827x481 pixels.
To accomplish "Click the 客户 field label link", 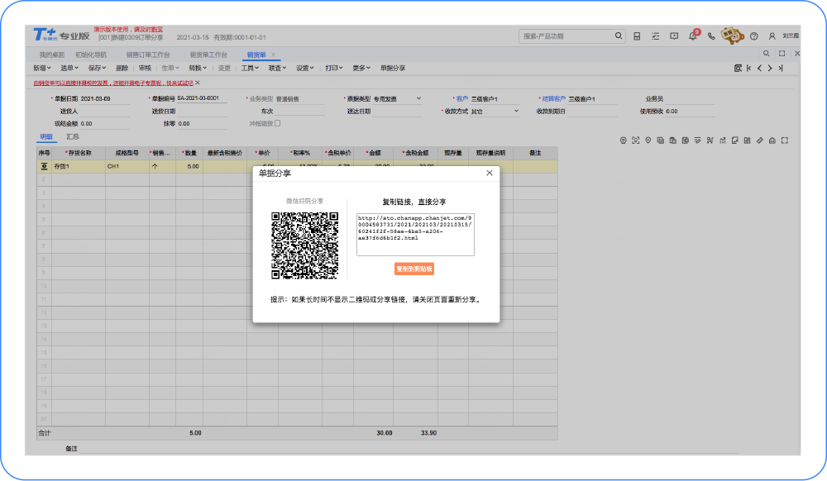I will (x=462, y=99).
